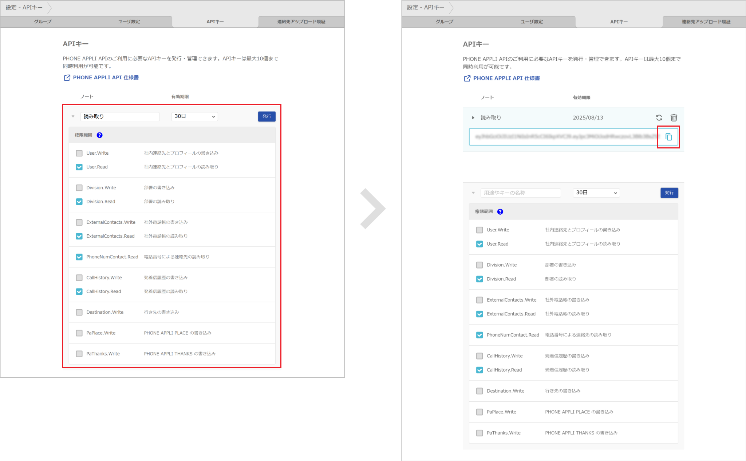The height and width of the screenshot is (461, 746).
Task: Collapse the new-key form triangle, right panel
Action: click(473, 193)
